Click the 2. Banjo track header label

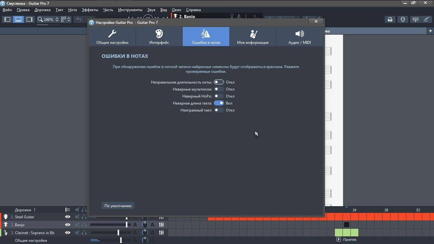click(187, 16)
